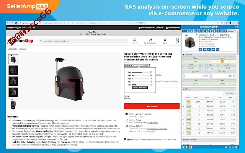Copy the ASIN with its copy icon
The height and width of the screenshot is (153, 245).
pyautogui.click(x=199, y=44)
